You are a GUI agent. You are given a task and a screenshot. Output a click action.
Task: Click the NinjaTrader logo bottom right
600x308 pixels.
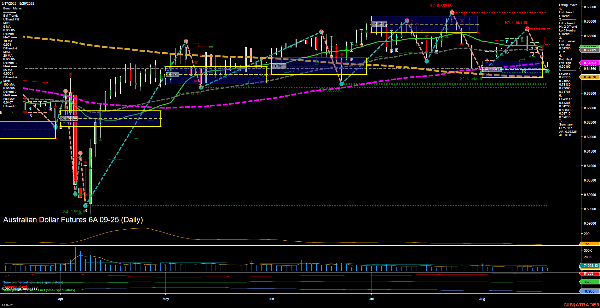tap(582, 305)
